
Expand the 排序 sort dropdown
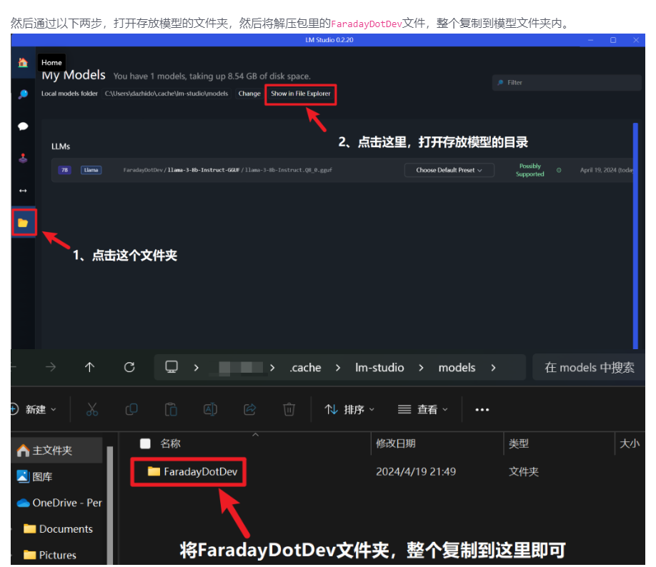coord(349,409)
